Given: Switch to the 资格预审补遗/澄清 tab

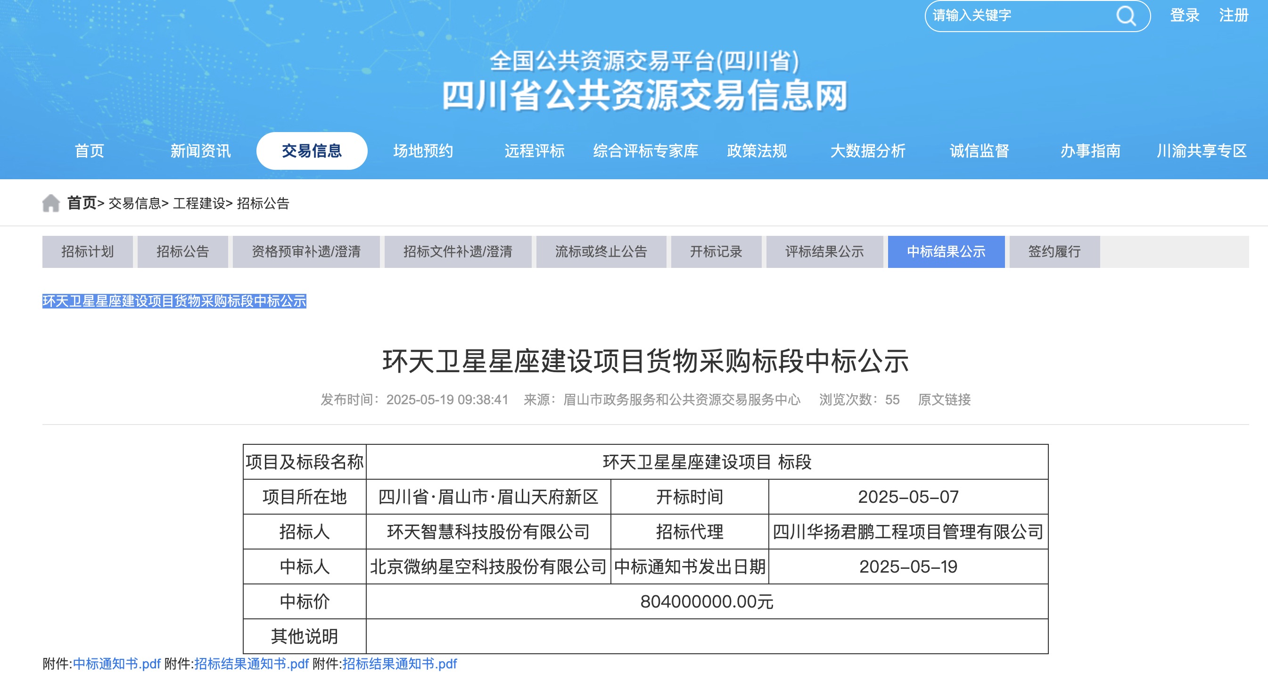Looking at the screenshot, I should pos(306,251).
